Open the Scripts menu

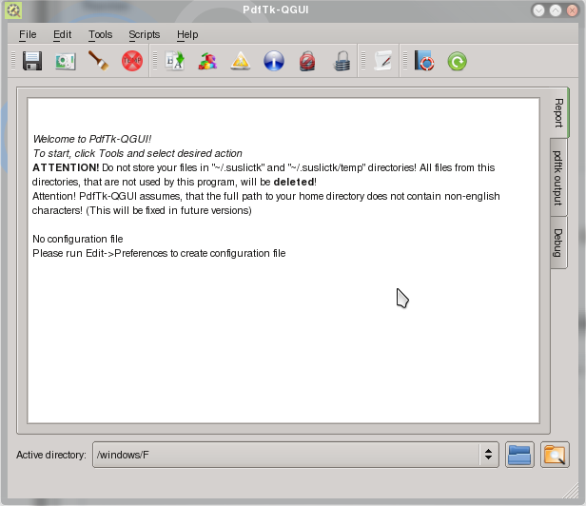pyautogui.click(x=145, y=35)
